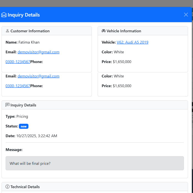Click the customer name Fatima Khan
The image size is (193, 193).
(x=29, y=42)
